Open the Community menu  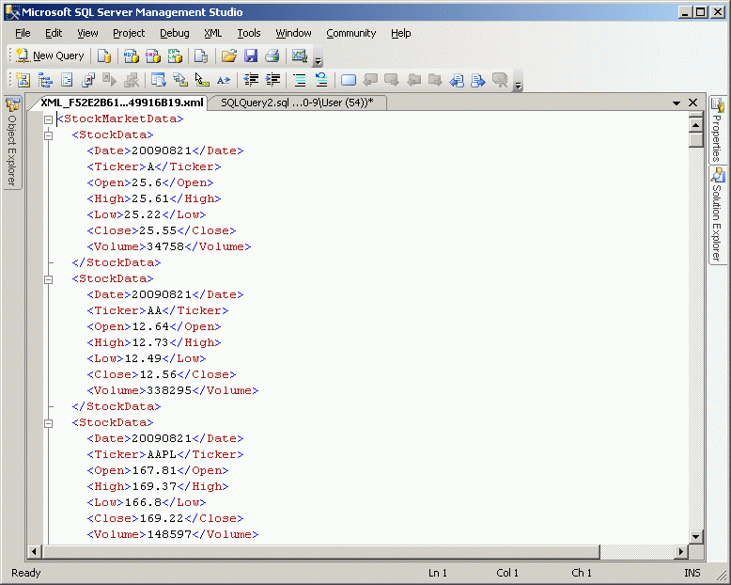350,33
